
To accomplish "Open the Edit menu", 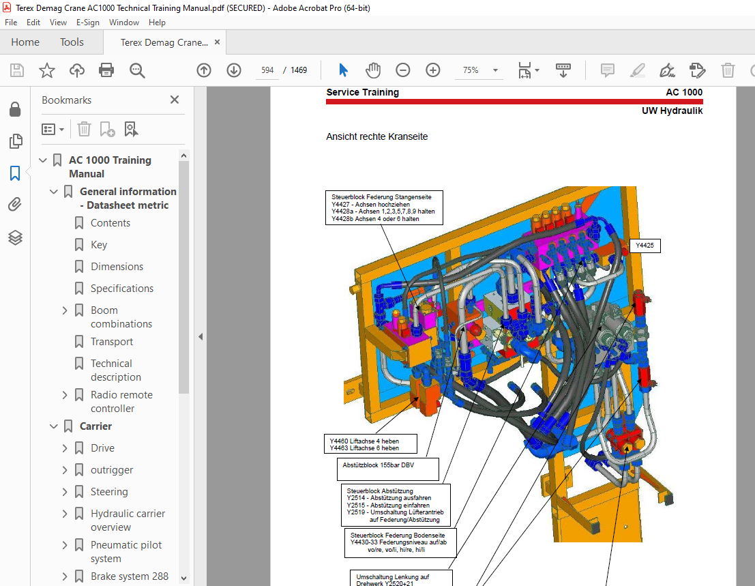I will (33, 22).
